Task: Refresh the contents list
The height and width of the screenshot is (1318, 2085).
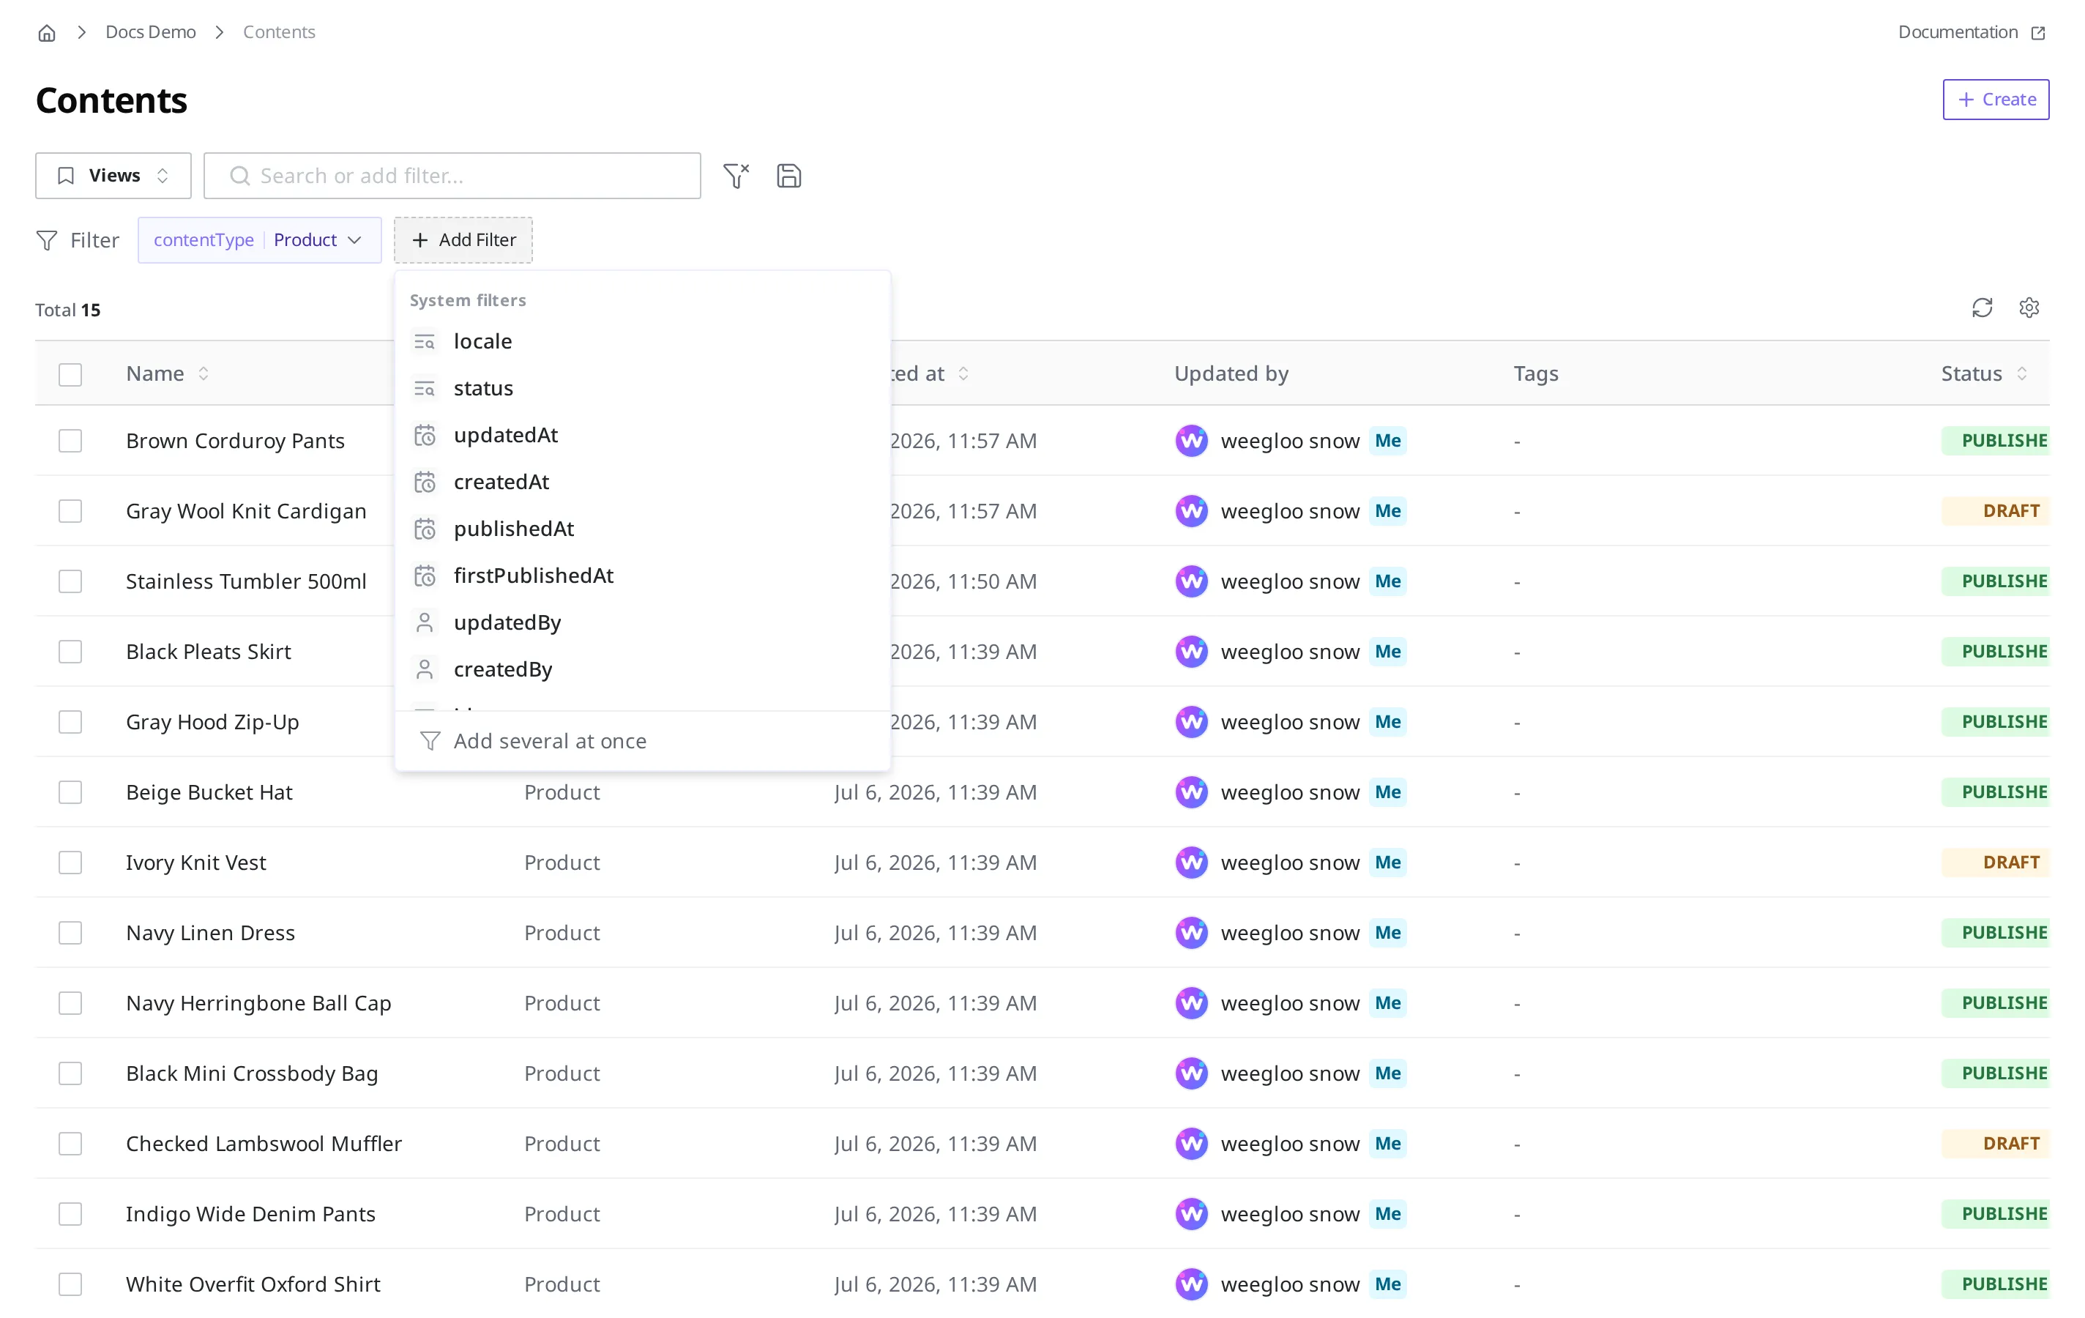Action: pyautogui.click(x=1982, y=308)
